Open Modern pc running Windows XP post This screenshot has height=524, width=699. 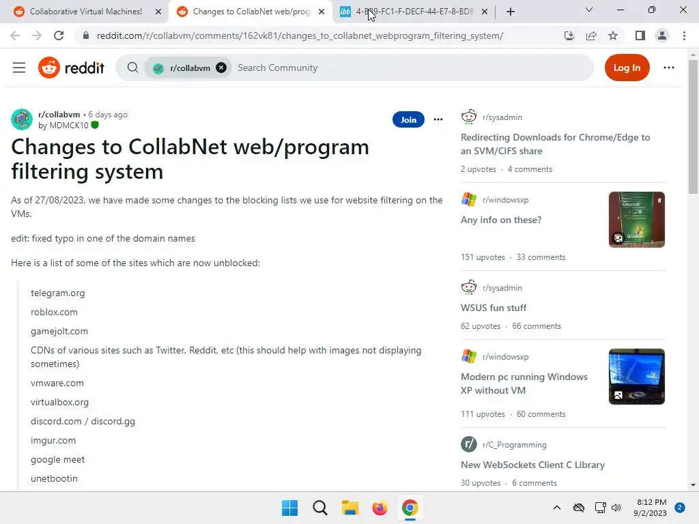click(x=524, y=383)
